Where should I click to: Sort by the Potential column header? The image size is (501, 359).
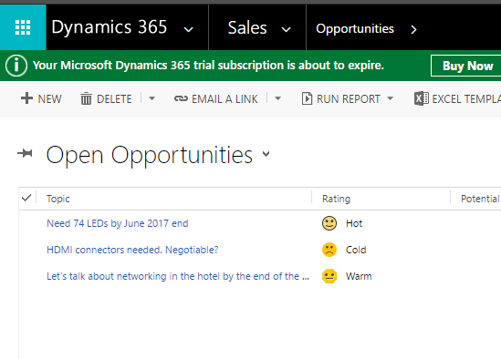[480, 199]
